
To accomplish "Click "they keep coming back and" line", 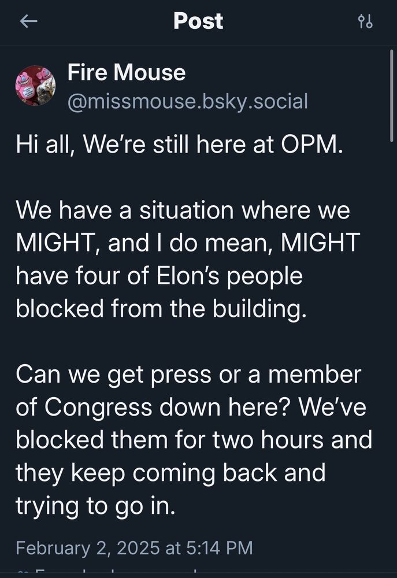I will tap(170, 473).
